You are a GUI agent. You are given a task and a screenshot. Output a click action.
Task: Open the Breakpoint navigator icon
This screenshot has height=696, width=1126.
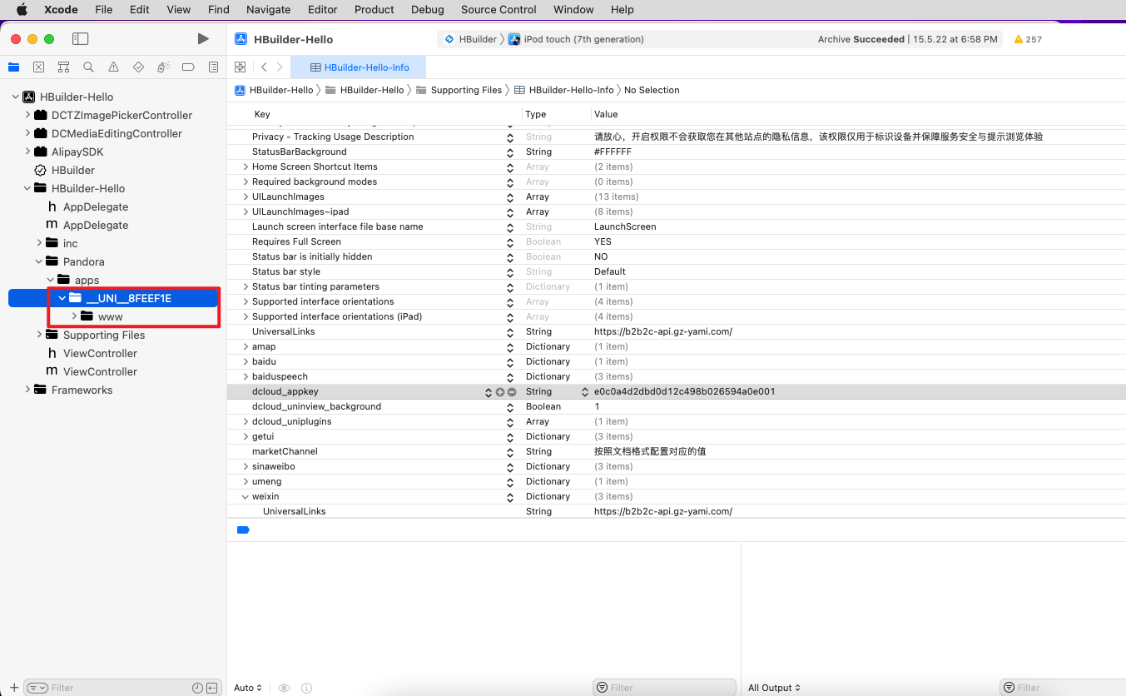coord(188,67)
